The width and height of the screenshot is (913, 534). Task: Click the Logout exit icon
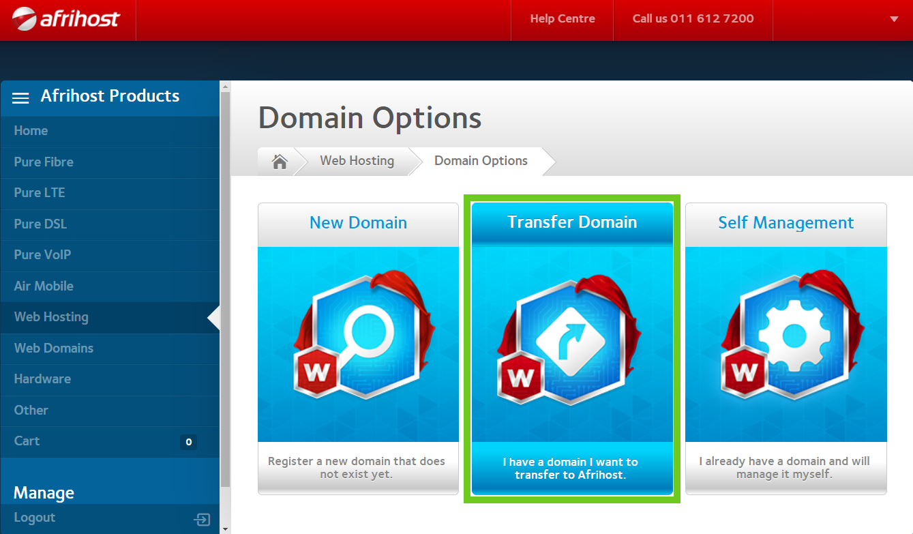coord(202,520)
